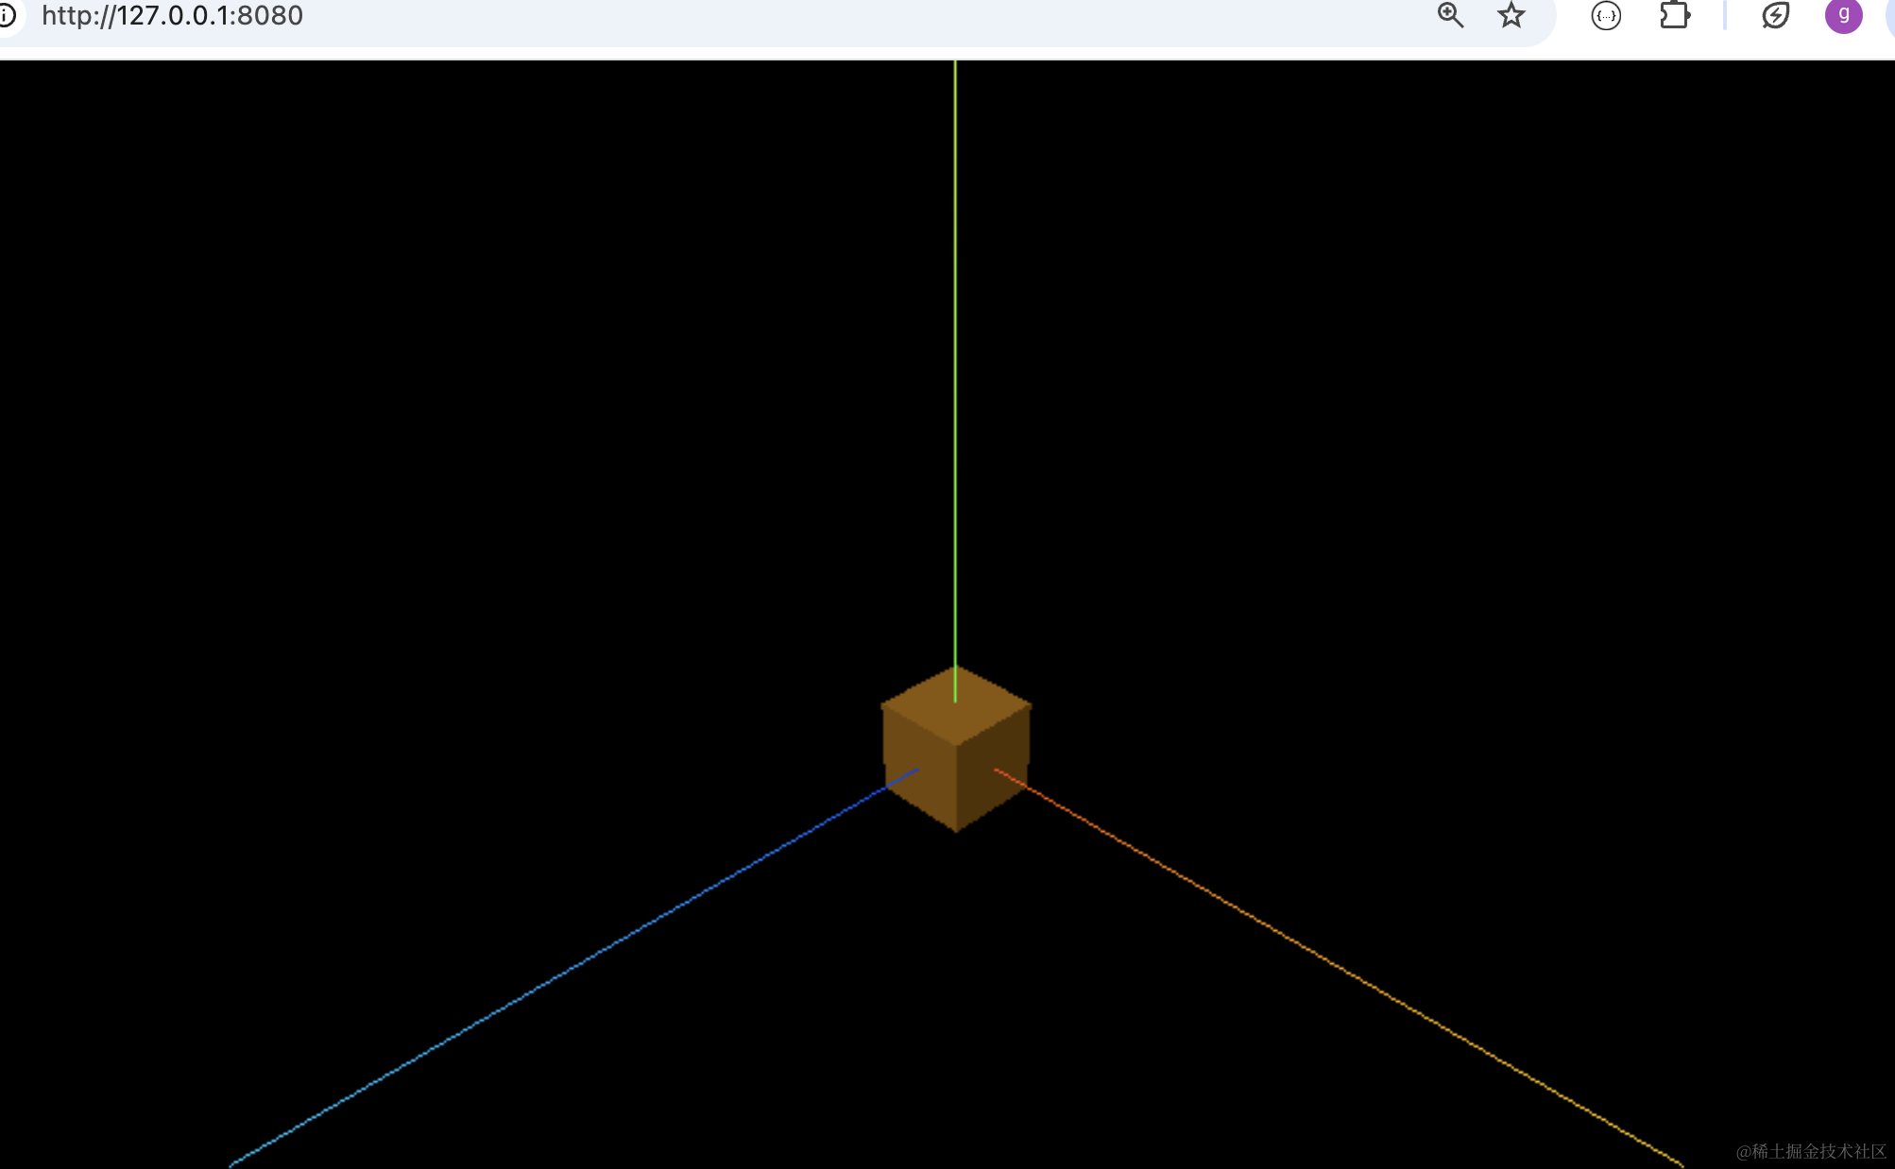Click the lightning leaf icon in toolbar
The width and height of the screenshot is (1895, 1169).
pyautogui.click(x=1776, y=15)
